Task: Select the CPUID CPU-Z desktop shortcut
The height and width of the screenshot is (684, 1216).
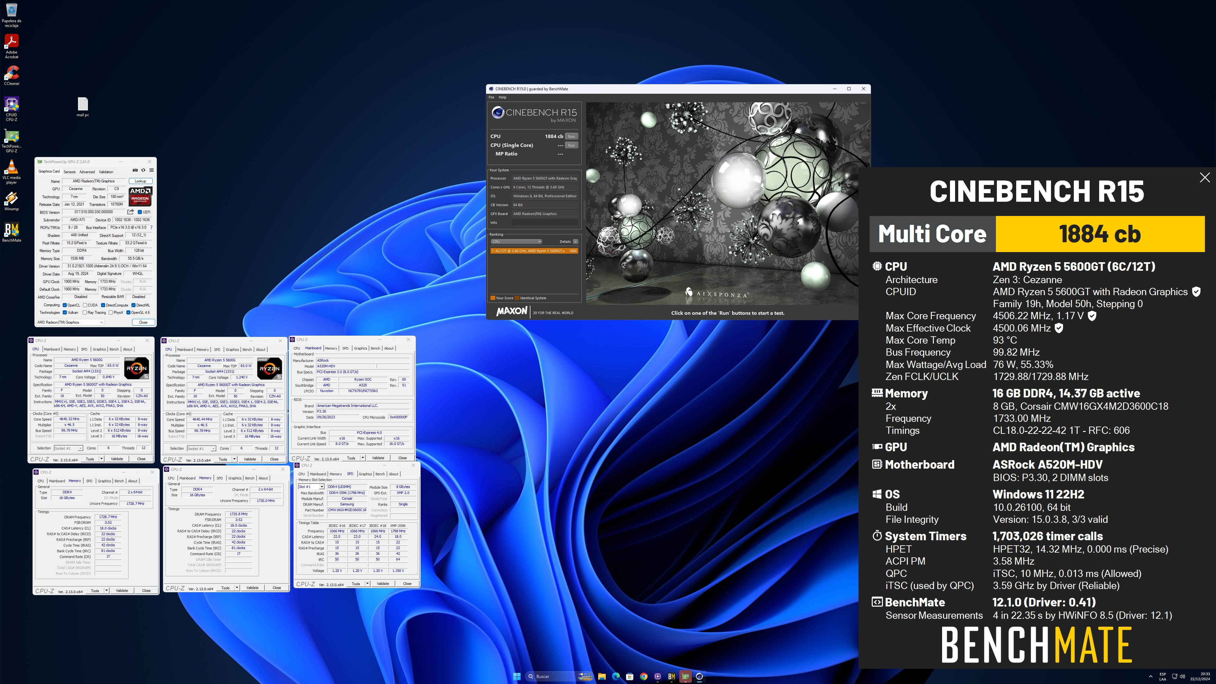Action: point(11,109)
